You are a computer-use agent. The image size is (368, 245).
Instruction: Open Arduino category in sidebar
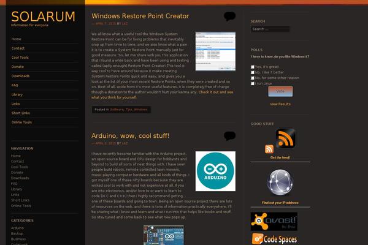(x=17, y=228)
